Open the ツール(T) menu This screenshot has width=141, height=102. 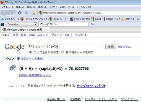pyautogui.click(x=73, y=7)
